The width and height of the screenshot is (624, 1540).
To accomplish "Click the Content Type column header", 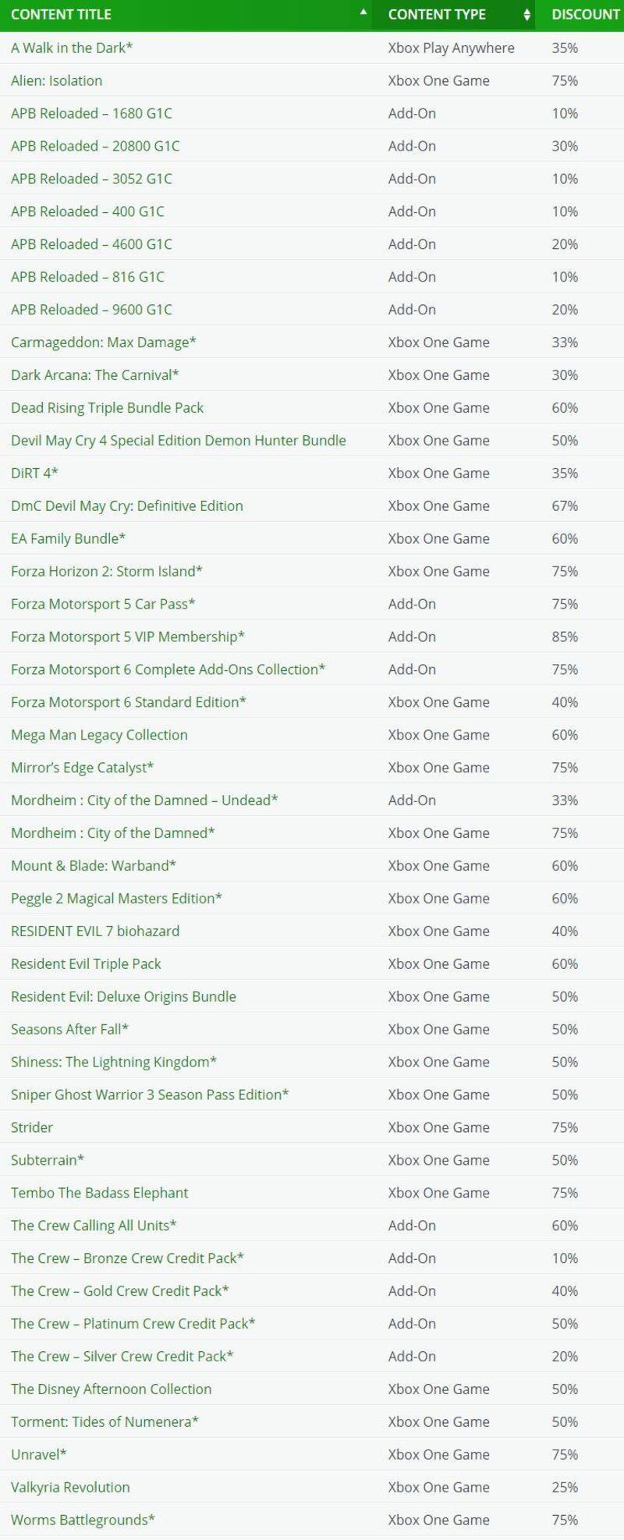I will coord(437,15).
